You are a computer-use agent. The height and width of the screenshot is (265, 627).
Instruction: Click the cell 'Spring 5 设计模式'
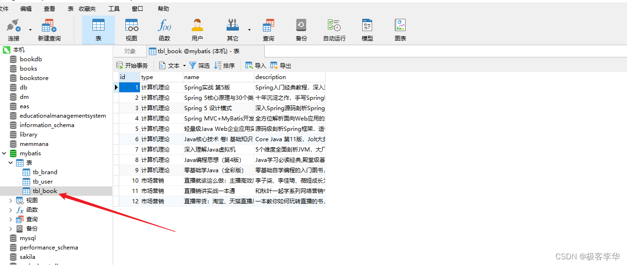coord(219,108)
